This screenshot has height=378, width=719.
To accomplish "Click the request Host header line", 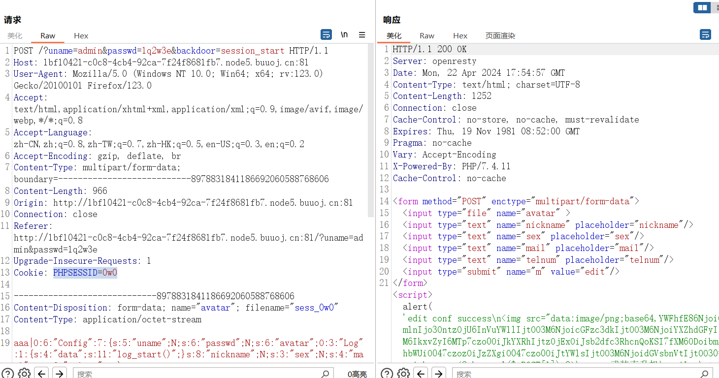I will pyautogui.click(x=161, y=63).
